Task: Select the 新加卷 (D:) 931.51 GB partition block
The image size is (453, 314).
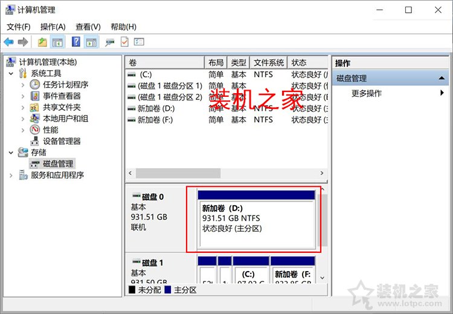Action: pyautogui.click(x=257, y=220)
